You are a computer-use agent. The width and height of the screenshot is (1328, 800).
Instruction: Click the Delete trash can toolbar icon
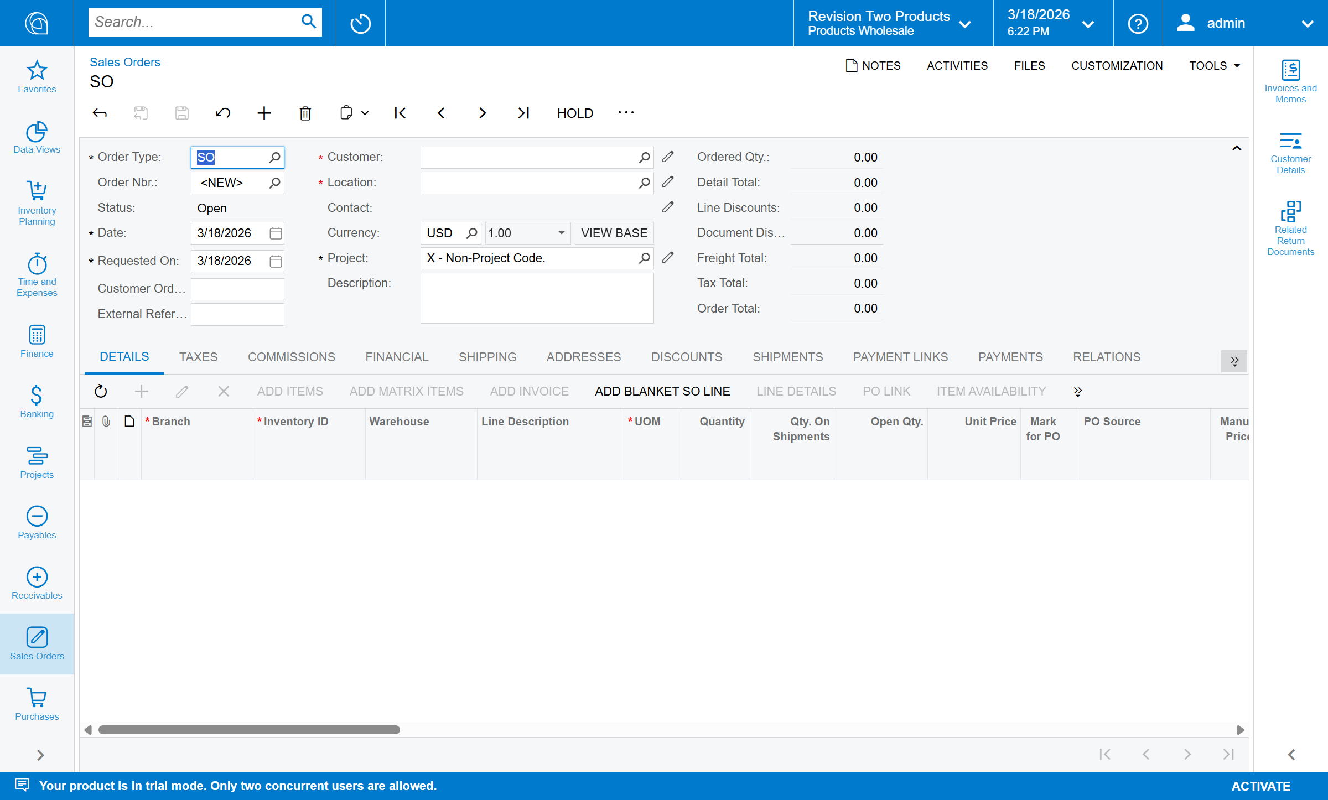305,113
